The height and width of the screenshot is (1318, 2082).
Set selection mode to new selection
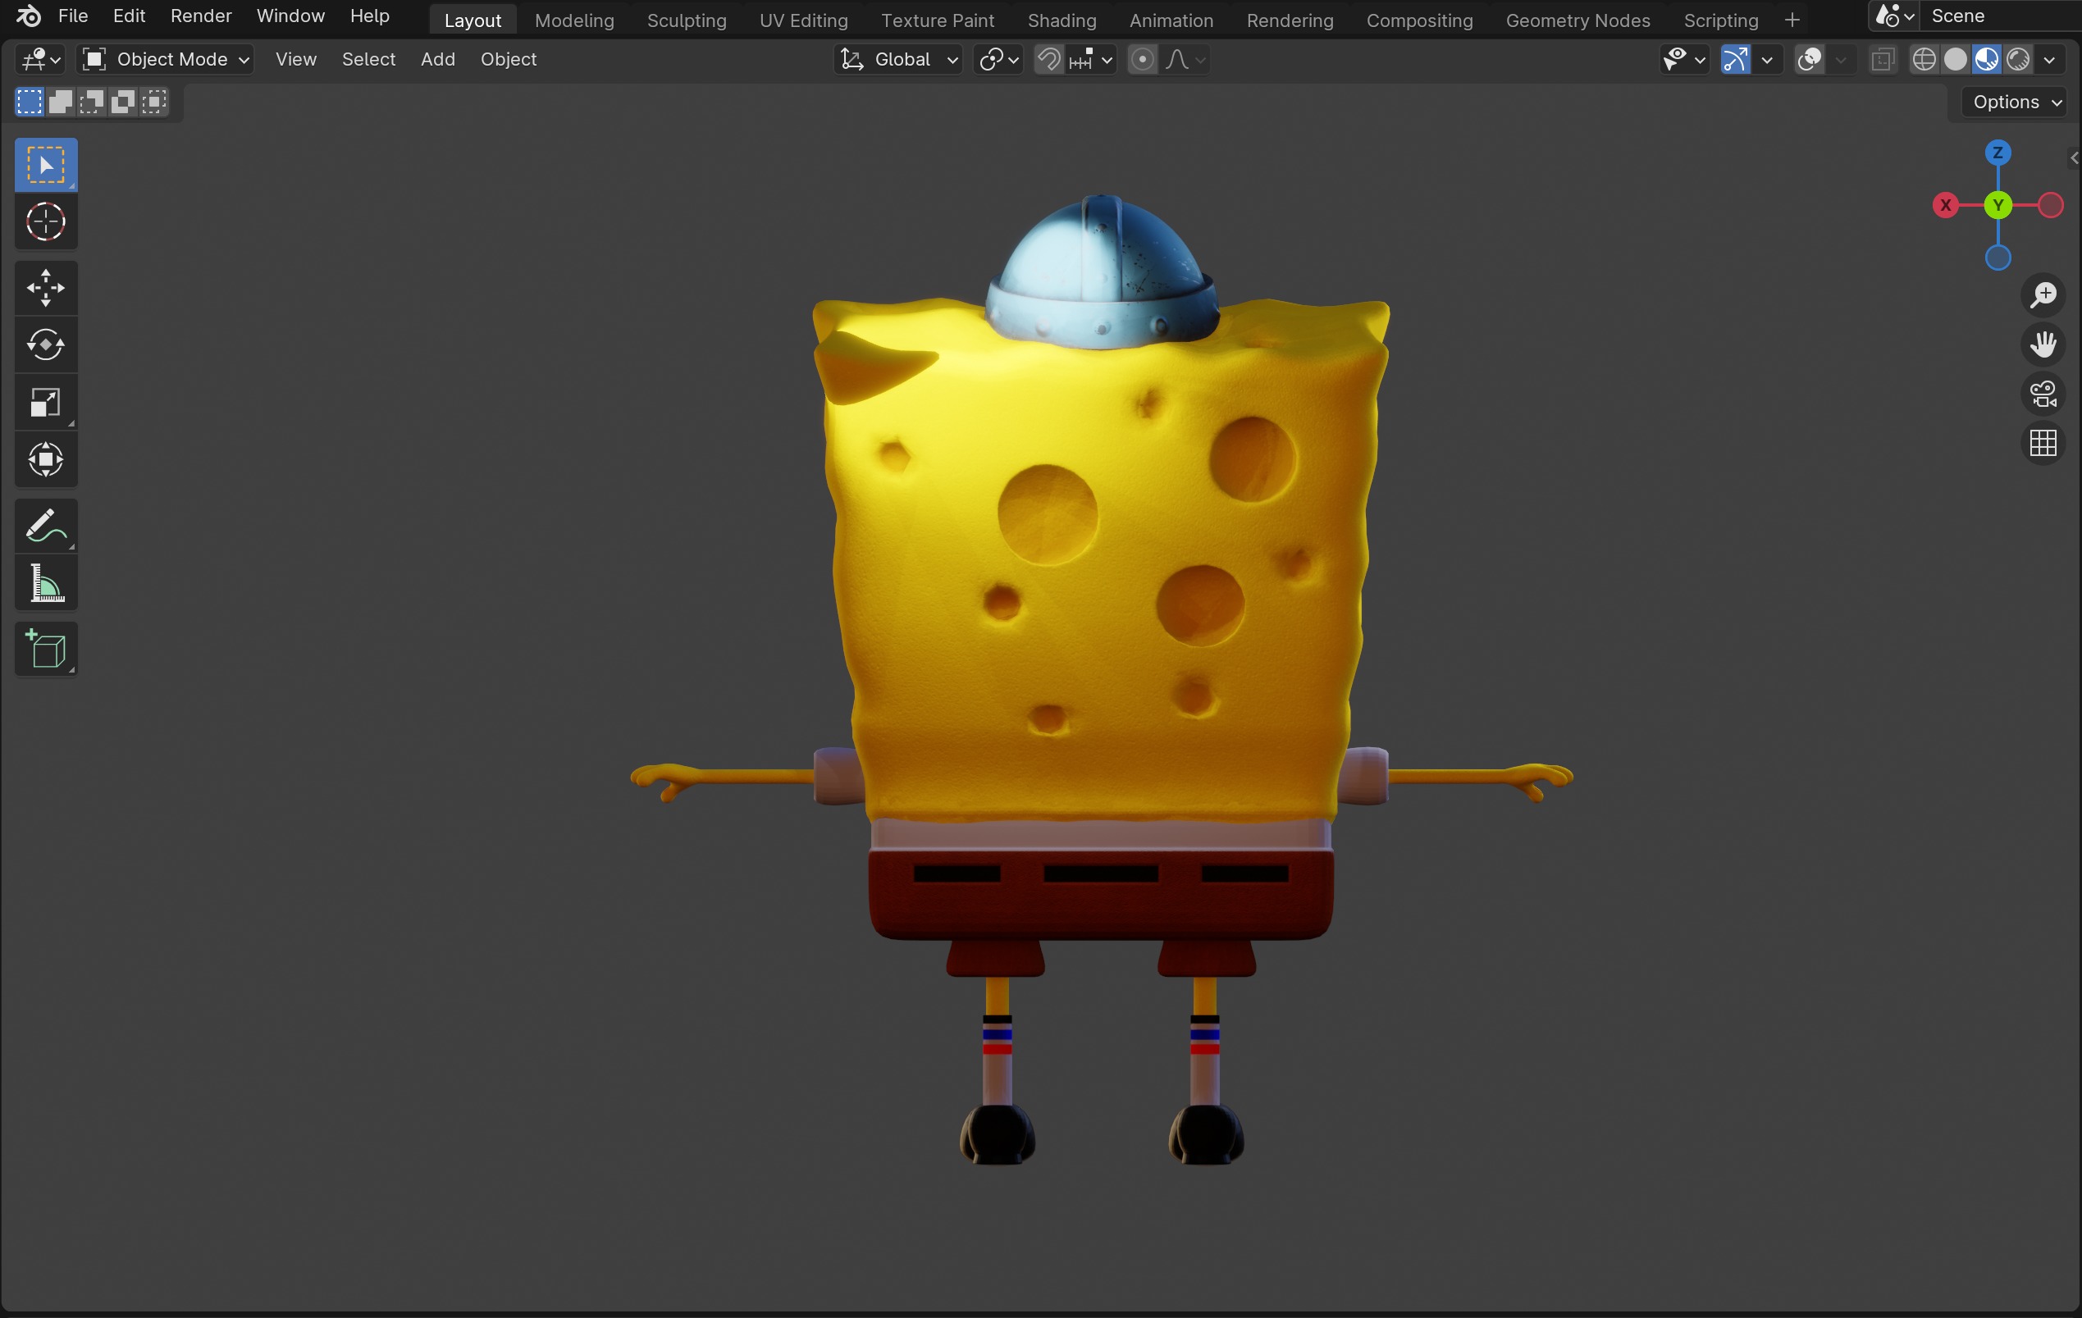(29, 102)
